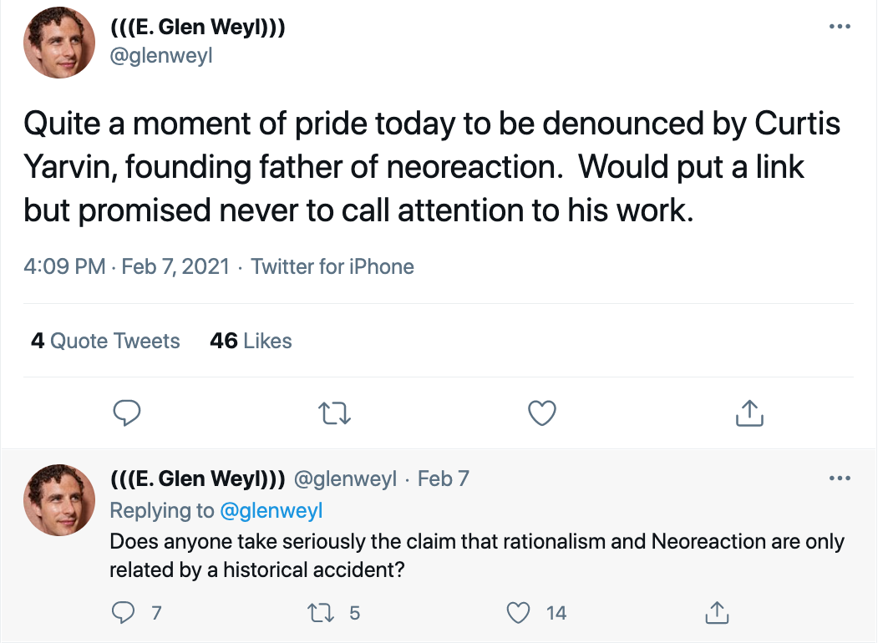Share the main tweet

[749, 413]
